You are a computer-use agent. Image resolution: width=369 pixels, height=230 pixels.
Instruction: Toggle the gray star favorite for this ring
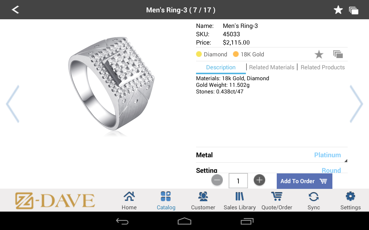pos(319,54)
